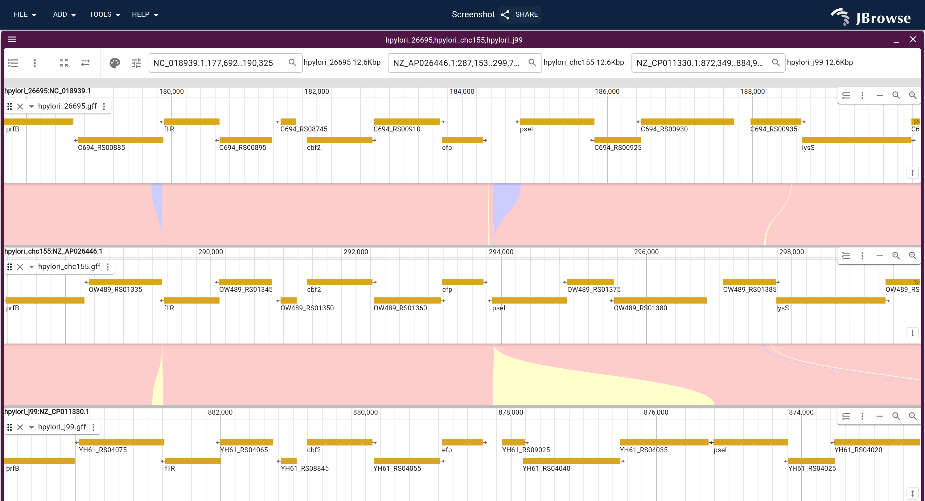Open hpylori_chc155.gff track three-dot menu
Image resolution: width=925 pixels, height=501 pixels.
click(x=108, y=267)
